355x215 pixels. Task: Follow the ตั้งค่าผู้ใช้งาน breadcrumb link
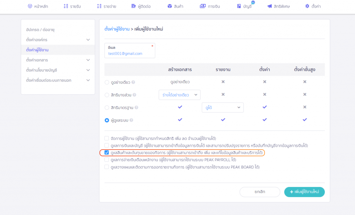point(117,29)
